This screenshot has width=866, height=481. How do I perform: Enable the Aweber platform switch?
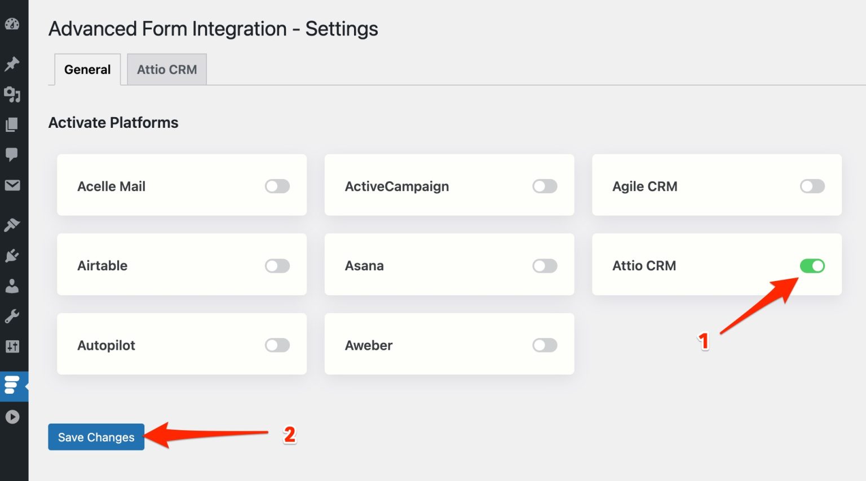pos(545,345)
